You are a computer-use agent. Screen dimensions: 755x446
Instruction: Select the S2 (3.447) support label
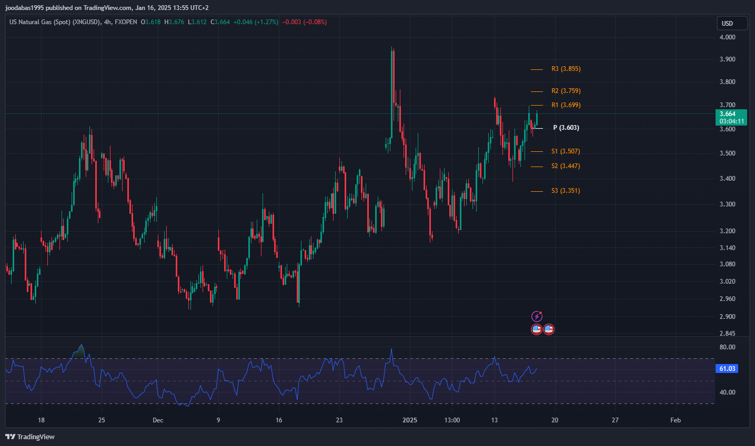(x=566, y=166)
